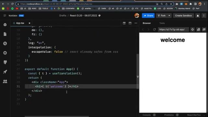Open Chrome side panel icon
This screenshot has width=208, height=117.
click(195, 4)
